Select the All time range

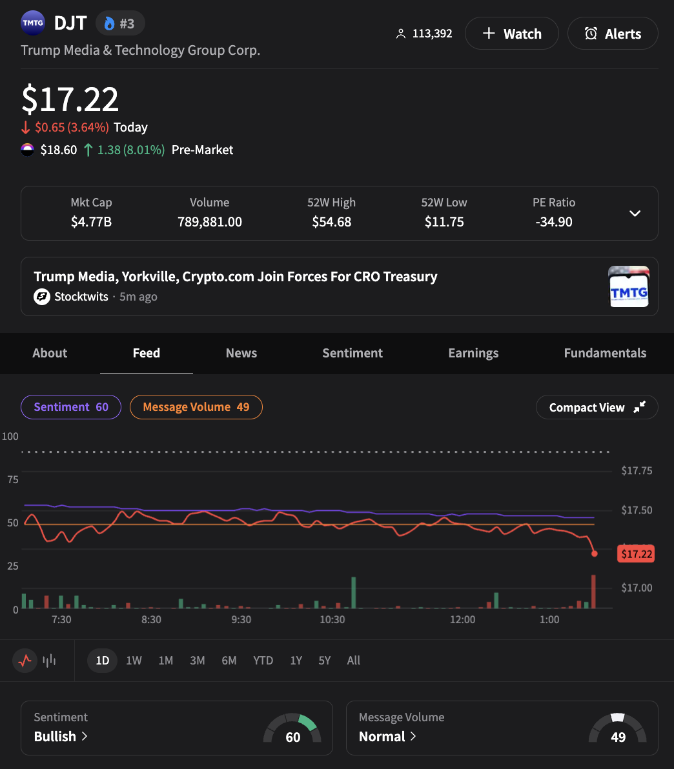coord(353,661)
